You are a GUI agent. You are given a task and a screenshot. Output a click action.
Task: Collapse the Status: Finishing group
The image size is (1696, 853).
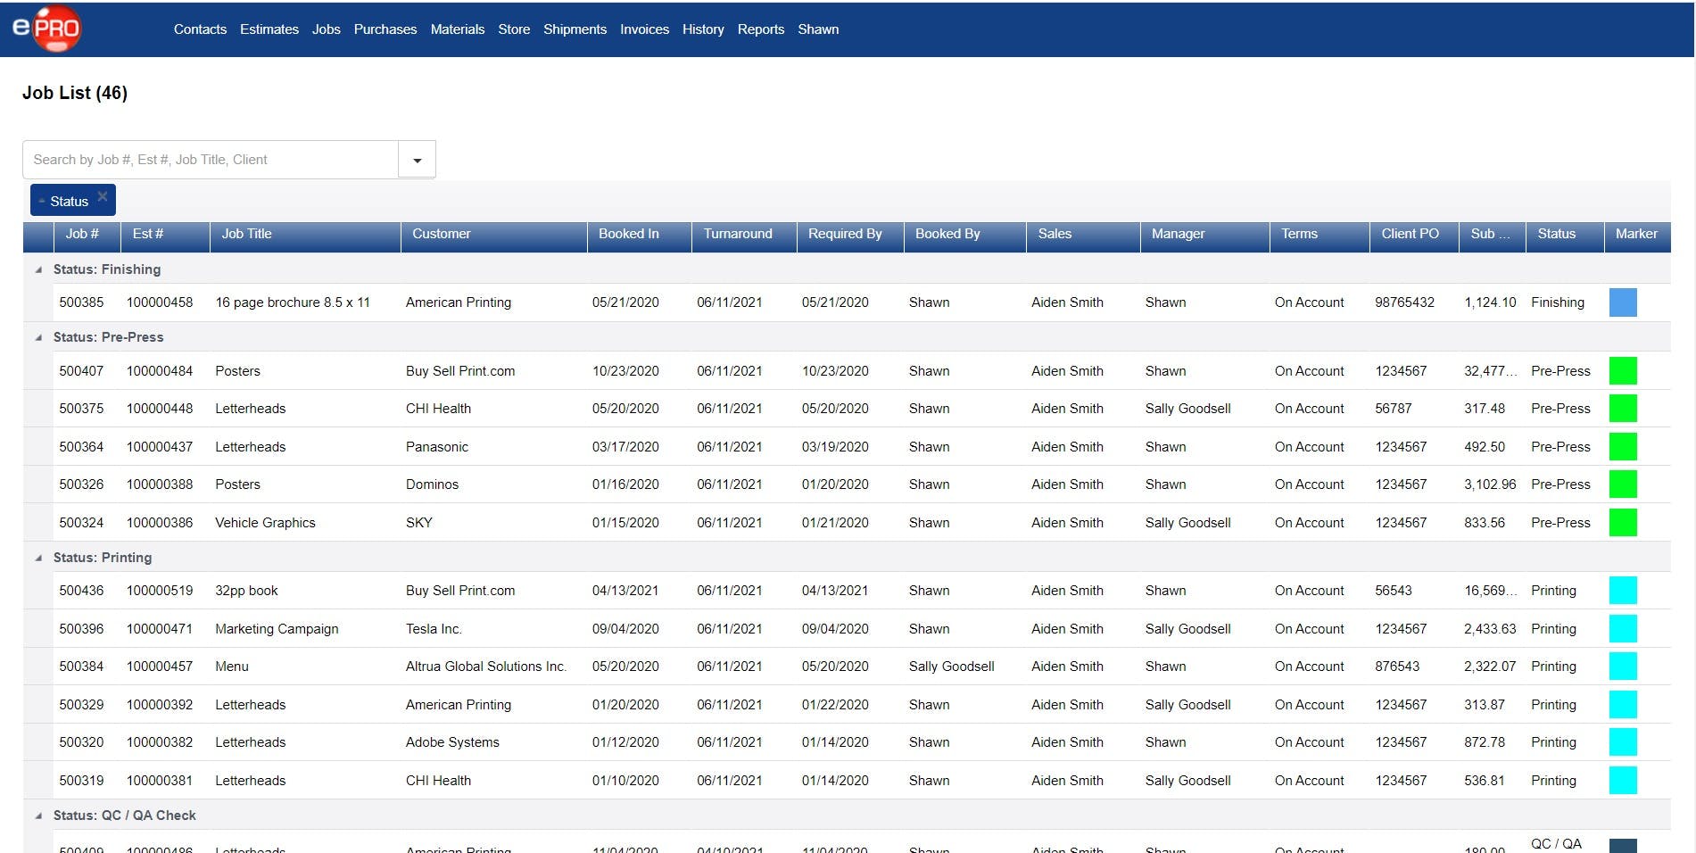(x=38, y=269)
